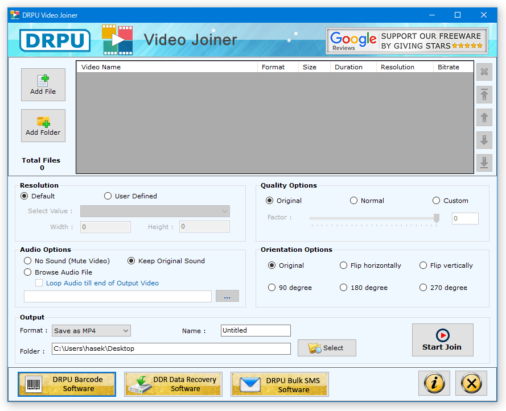Click the Width input field

click(105, 227)
